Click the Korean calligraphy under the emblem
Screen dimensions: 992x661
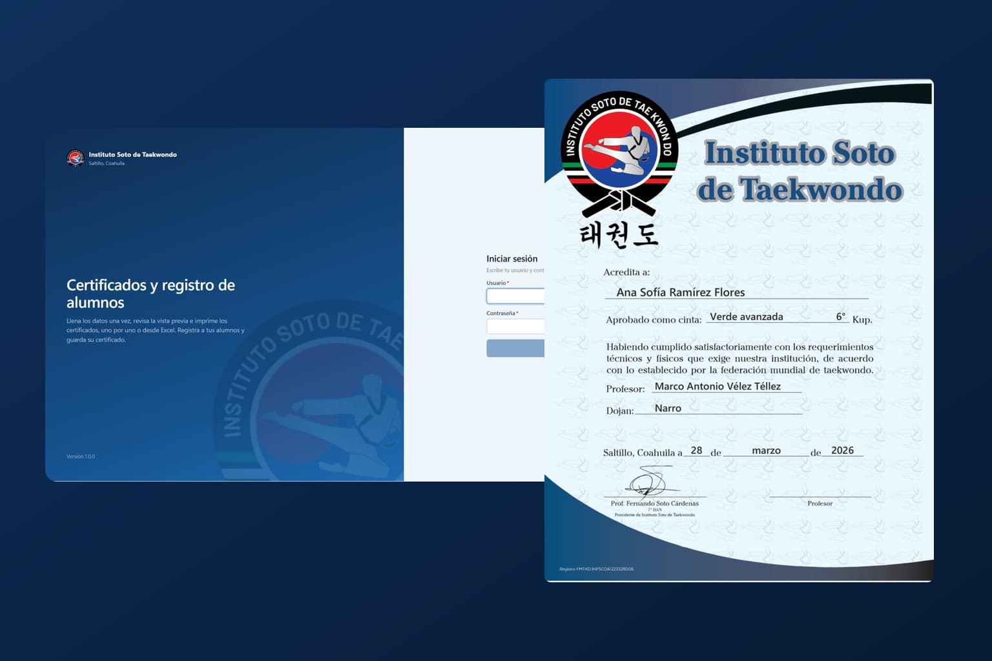[619, 235]
